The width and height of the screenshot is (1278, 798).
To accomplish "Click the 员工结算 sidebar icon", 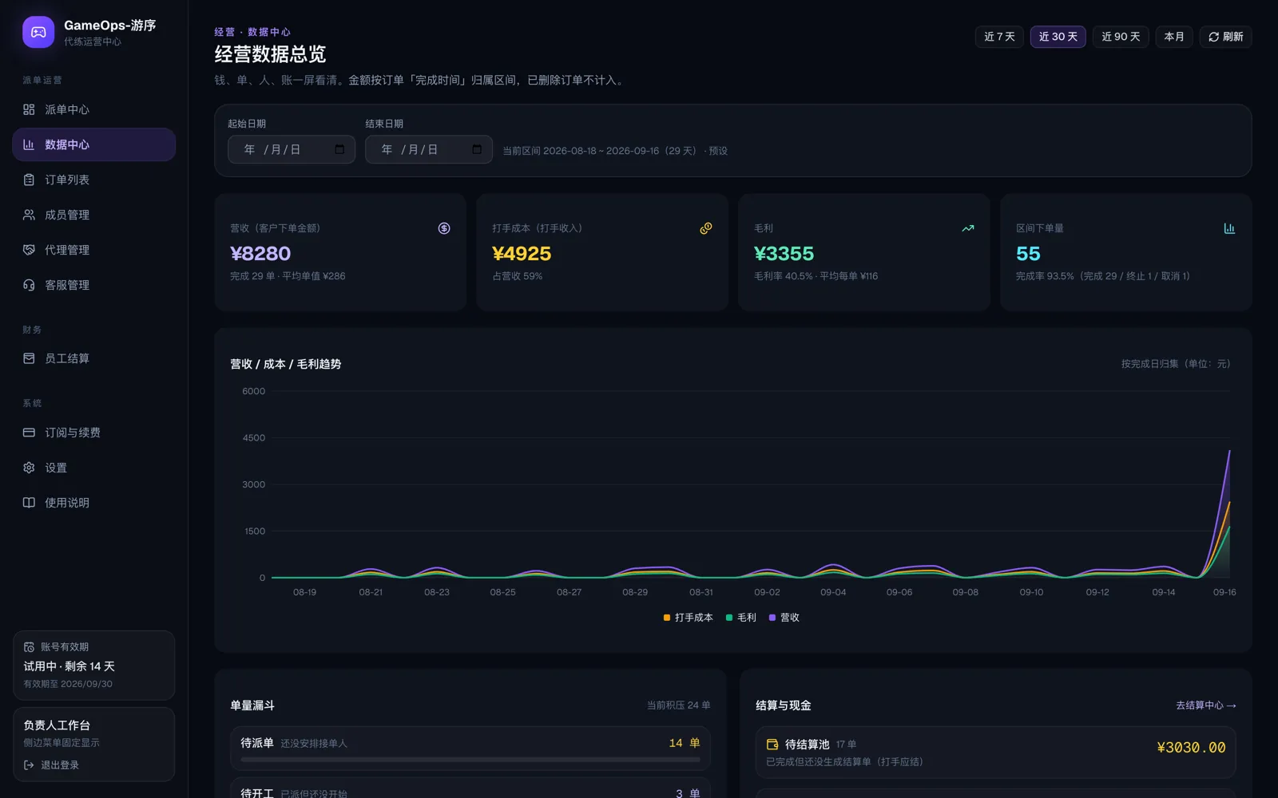I will coord(29,358).
